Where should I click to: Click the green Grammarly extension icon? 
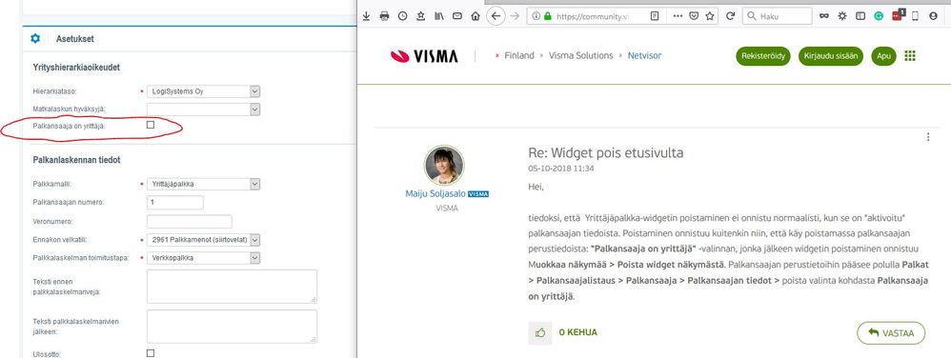(879, 16)
